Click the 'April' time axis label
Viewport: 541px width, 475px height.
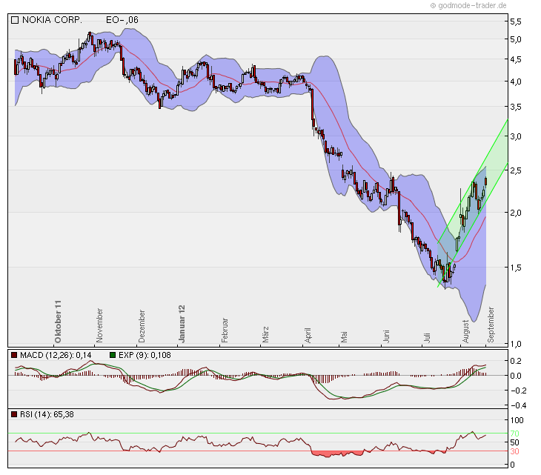pos(308,335)
